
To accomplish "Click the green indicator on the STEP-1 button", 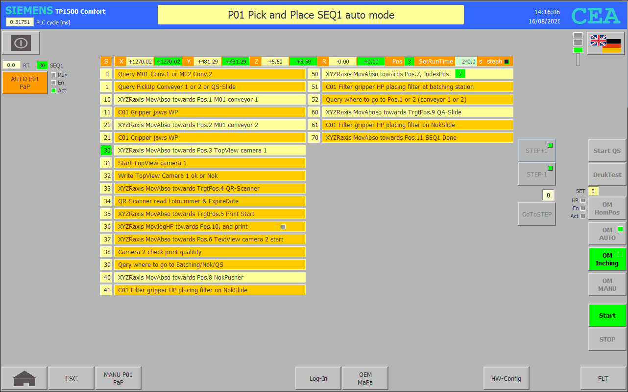I will pyautogui.click(x=550, y=168).
